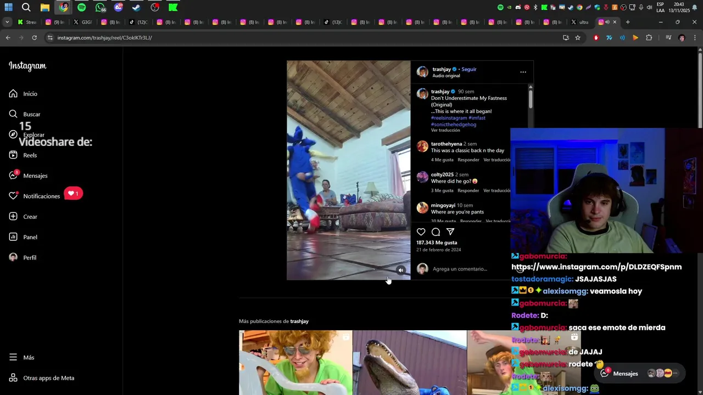The height and width of the screenshot is (395, 703).
Task: Click Crear to make a post
Action: [23, 217]
